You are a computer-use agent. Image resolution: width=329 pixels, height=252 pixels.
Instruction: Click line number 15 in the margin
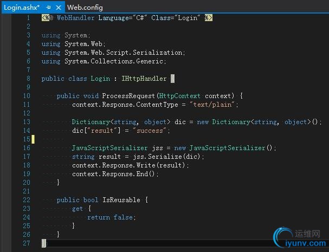[x=27, y=139]
